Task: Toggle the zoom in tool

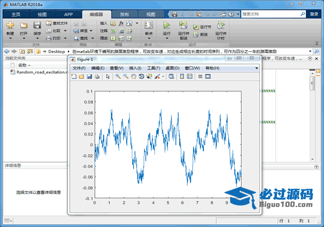Action: (x=118, y=76)
